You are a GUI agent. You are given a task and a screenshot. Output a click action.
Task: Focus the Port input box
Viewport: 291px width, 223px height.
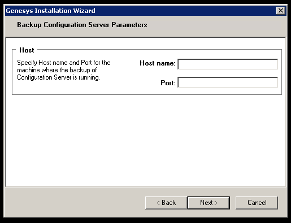(x=228, y=82)
